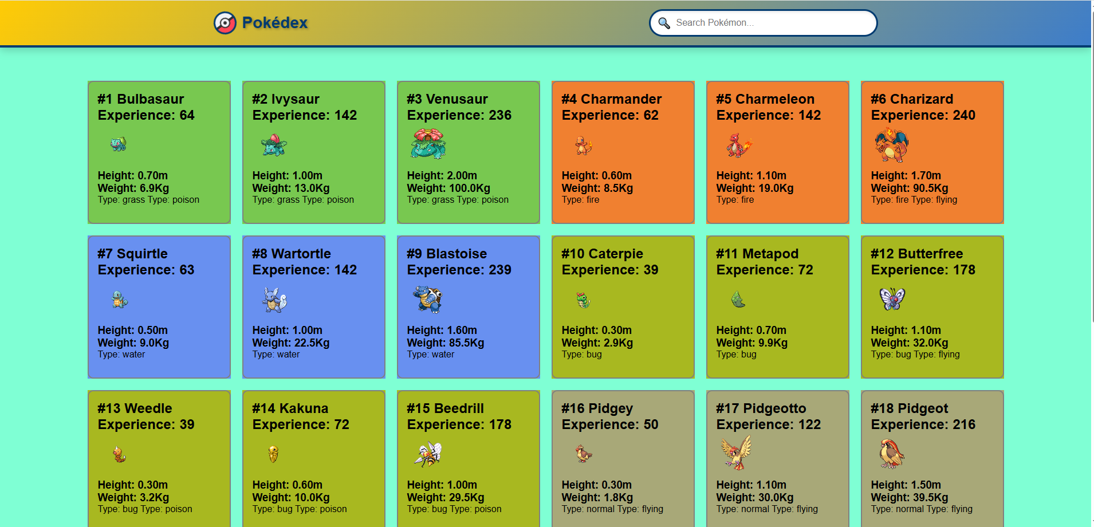The image size is (1094, 527).
Task: Click the #10 Caterpie experience text
Action: pos(609,270)
